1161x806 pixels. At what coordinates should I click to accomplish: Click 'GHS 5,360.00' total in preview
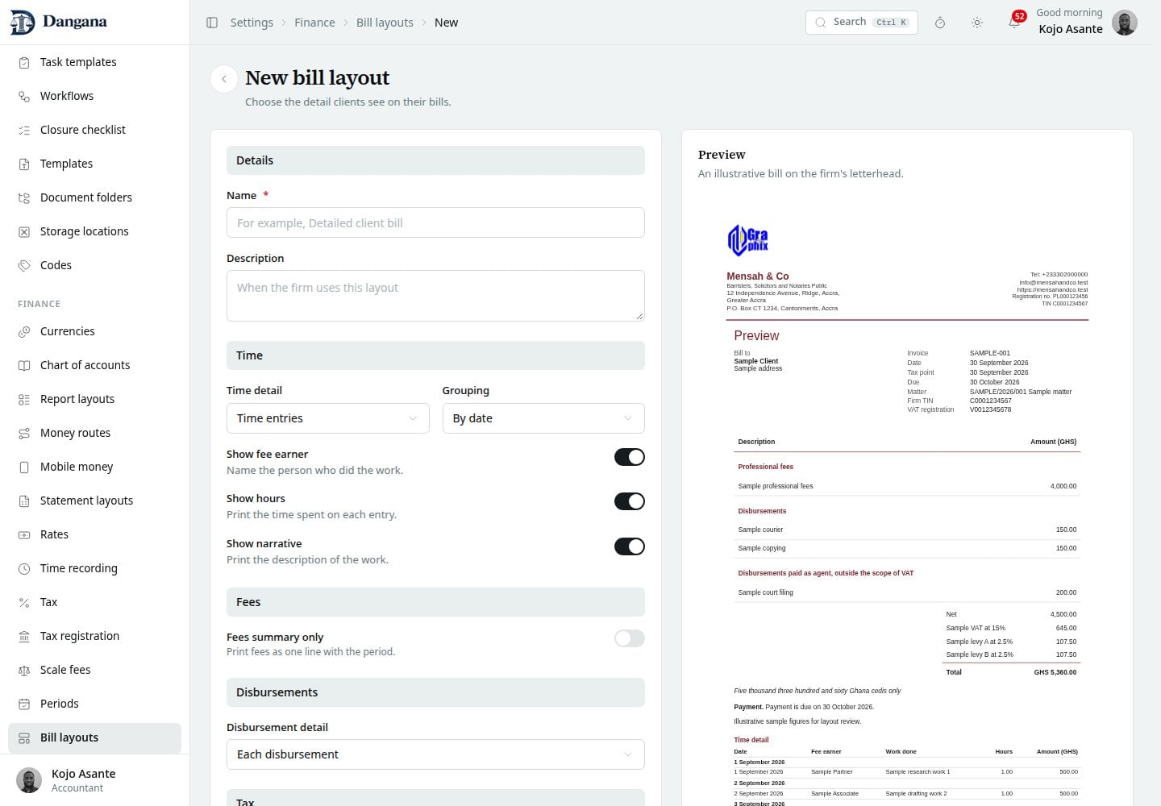click(x=1055, y=672)
